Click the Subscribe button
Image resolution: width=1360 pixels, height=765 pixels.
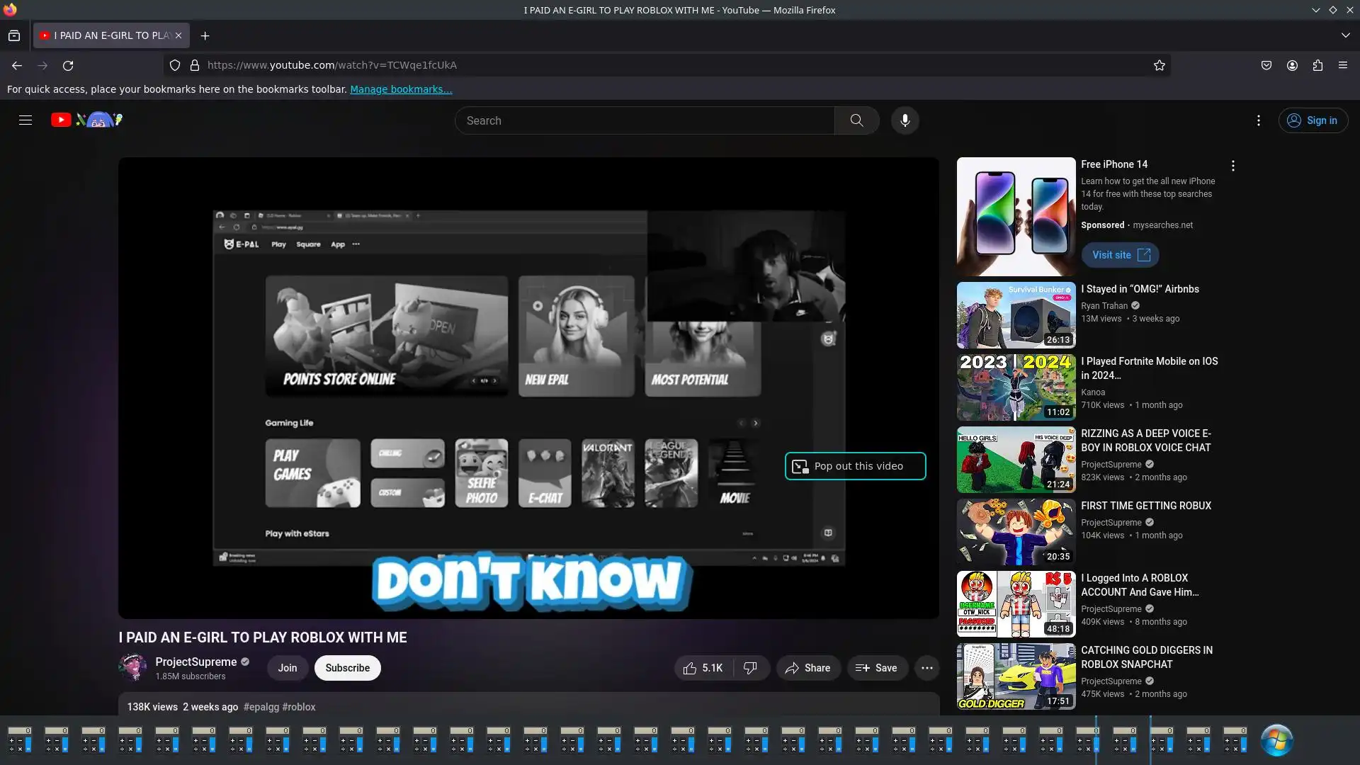347,668
